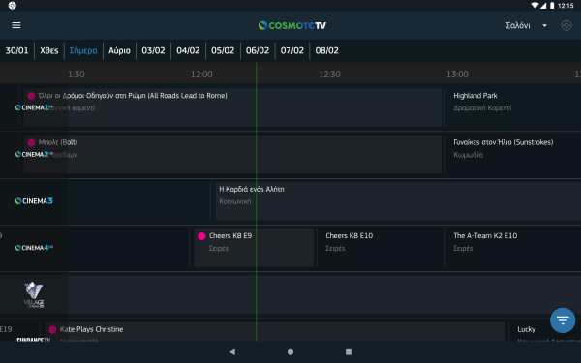Select the 04/02 date tab
Image resolution: width=581 pixels, height=363 pixels.
(188, 50)
